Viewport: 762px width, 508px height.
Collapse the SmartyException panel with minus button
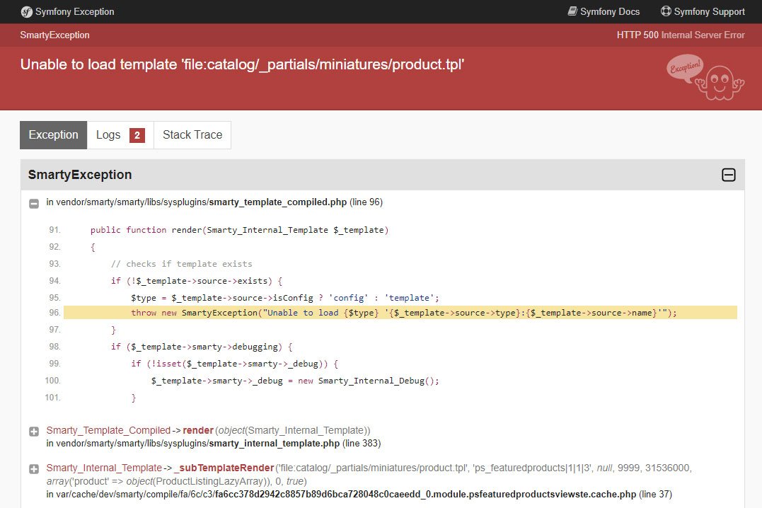[729, 175]
